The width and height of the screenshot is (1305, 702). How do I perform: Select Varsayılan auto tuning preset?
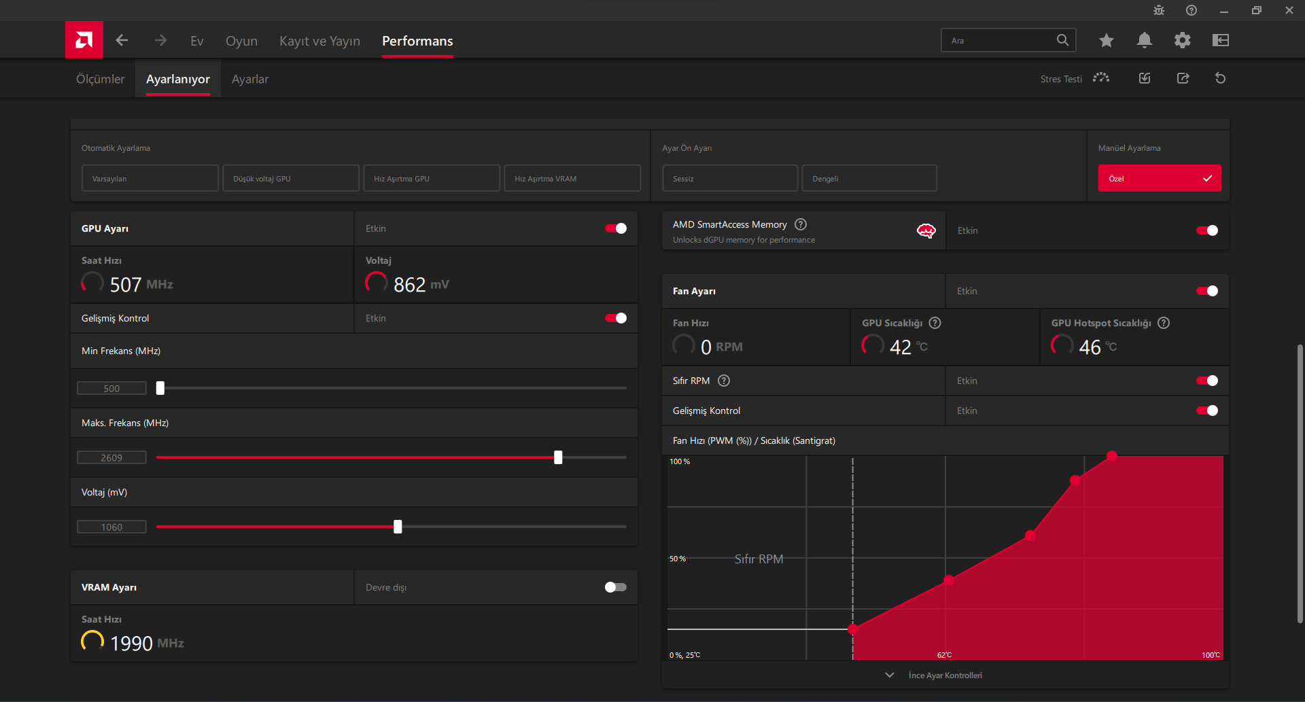150,178
